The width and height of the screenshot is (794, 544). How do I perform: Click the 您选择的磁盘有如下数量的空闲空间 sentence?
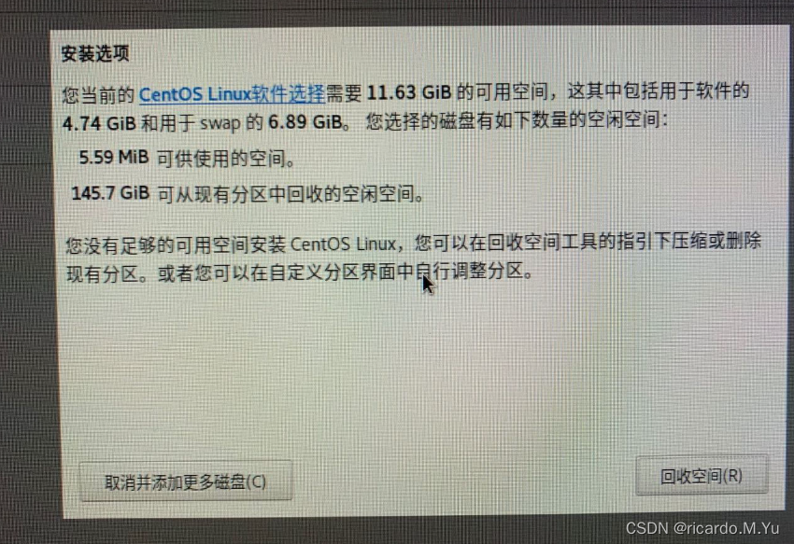tap(513, 120)
